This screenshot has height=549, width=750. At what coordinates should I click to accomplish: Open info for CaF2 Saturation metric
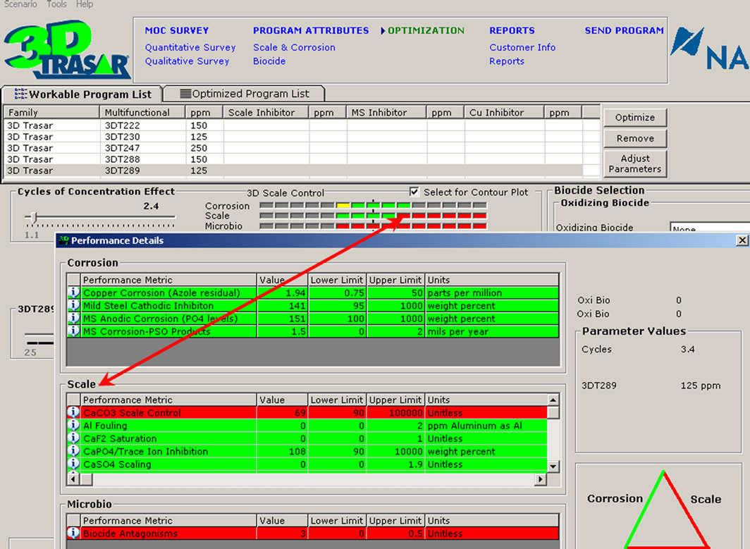pyautogui.click(x=73, y=438)
